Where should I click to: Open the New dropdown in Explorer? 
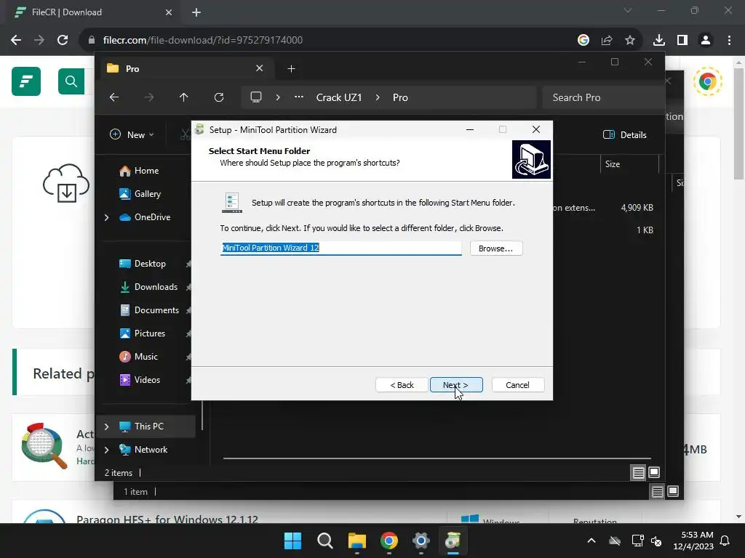pyautogui.click(x=132, y=134)
